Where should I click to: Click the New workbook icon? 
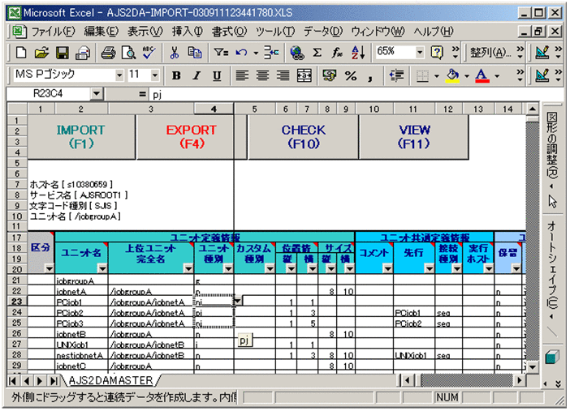(x=21, y=53)
